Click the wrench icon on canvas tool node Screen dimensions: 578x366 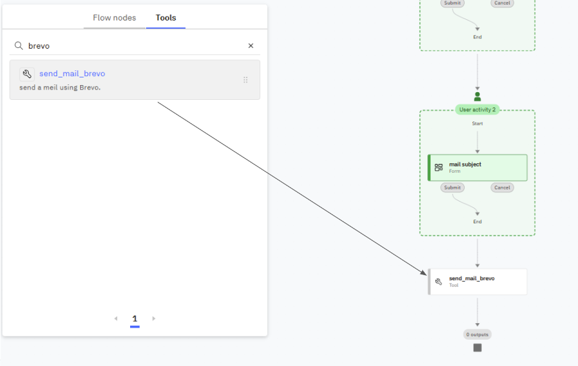click(439, 282)
